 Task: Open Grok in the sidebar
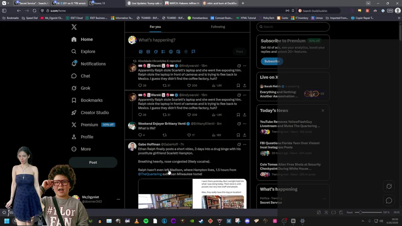81,88
